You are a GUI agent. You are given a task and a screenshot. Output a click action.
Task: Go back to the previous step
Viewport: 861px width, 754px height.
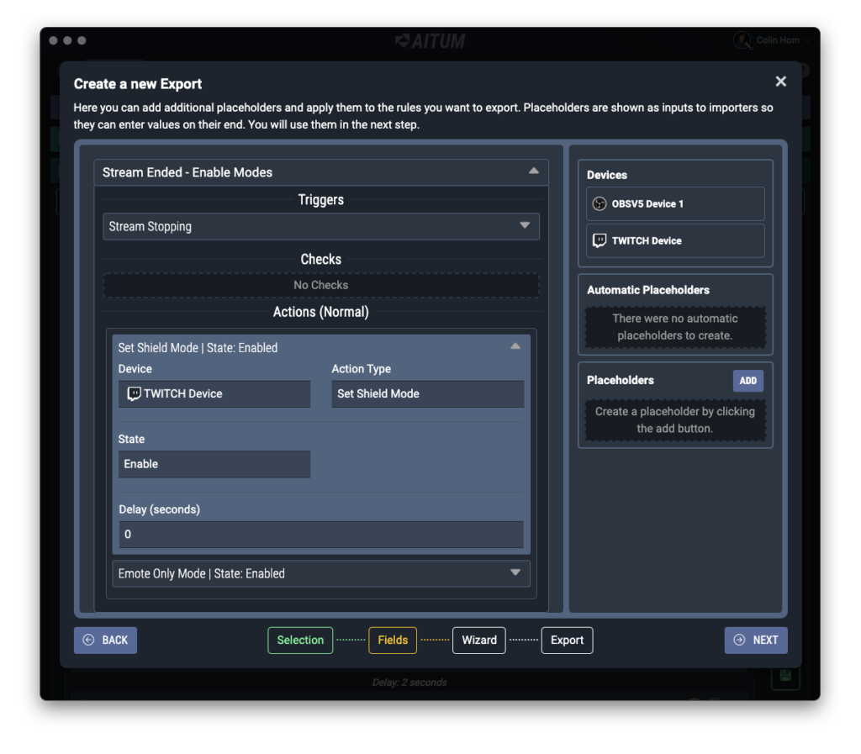pyautogui.click(x=105, y=640)
